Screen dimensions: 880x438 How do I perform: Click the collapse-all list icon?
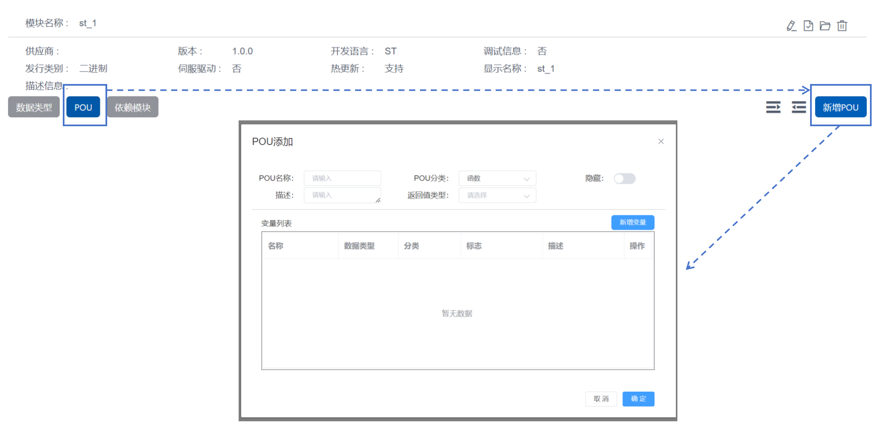[x=799, y=107]
